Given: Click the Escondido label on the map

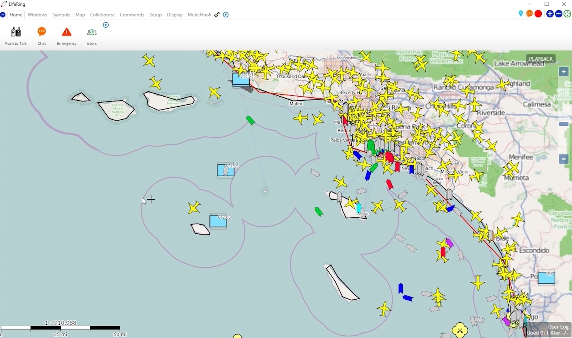Looking at the screenshot, I should point(534,250).
